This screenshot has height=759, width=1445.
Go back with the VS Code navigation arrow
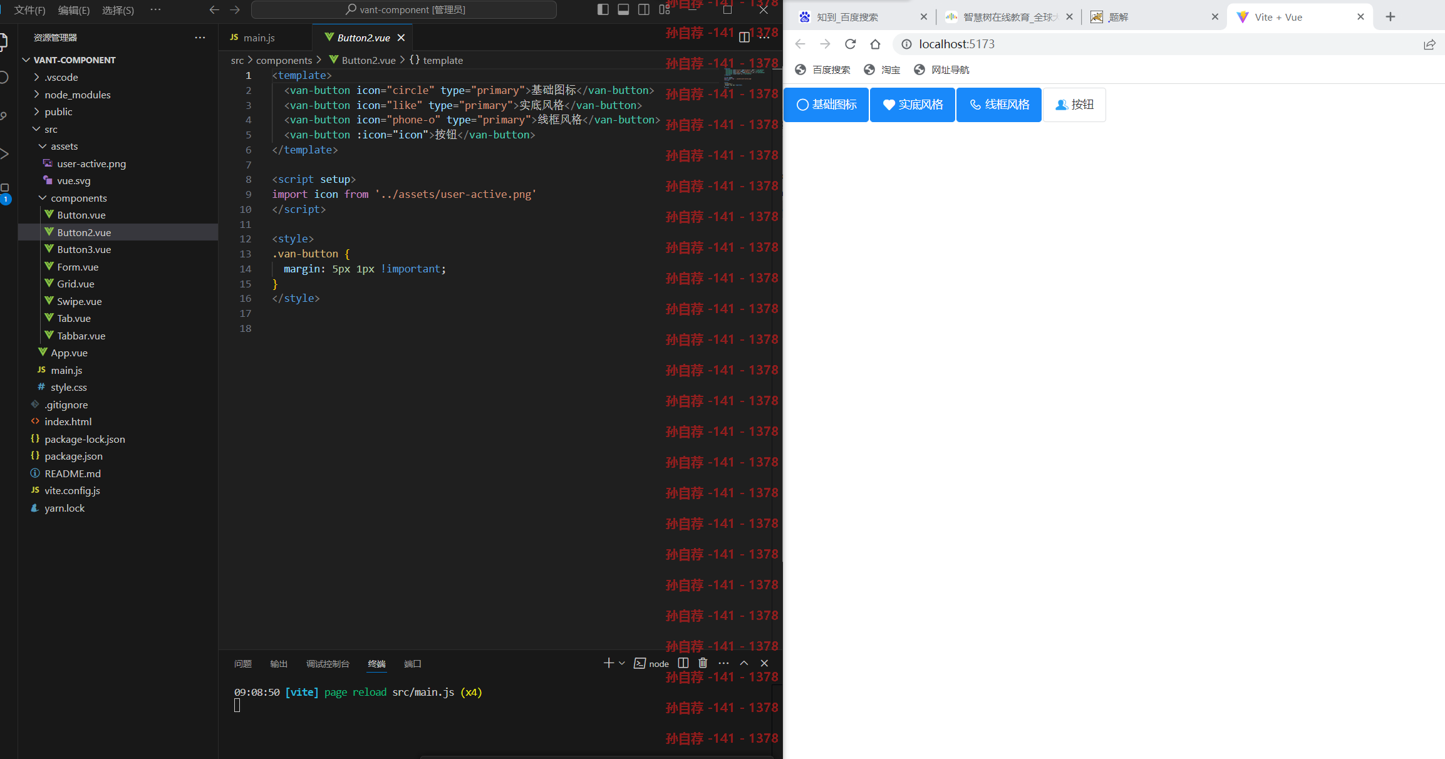214,10
